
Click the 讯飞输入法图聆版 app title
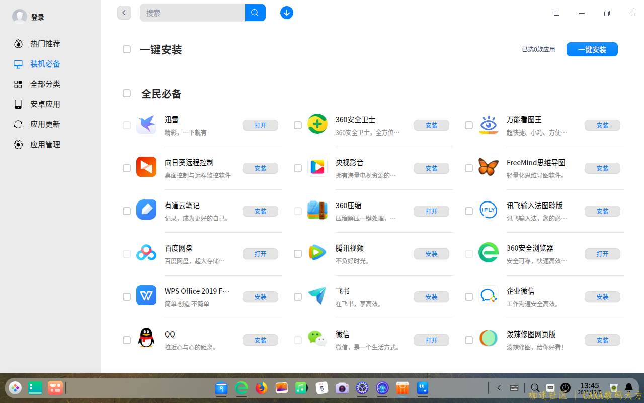click(x=535, y=205)
